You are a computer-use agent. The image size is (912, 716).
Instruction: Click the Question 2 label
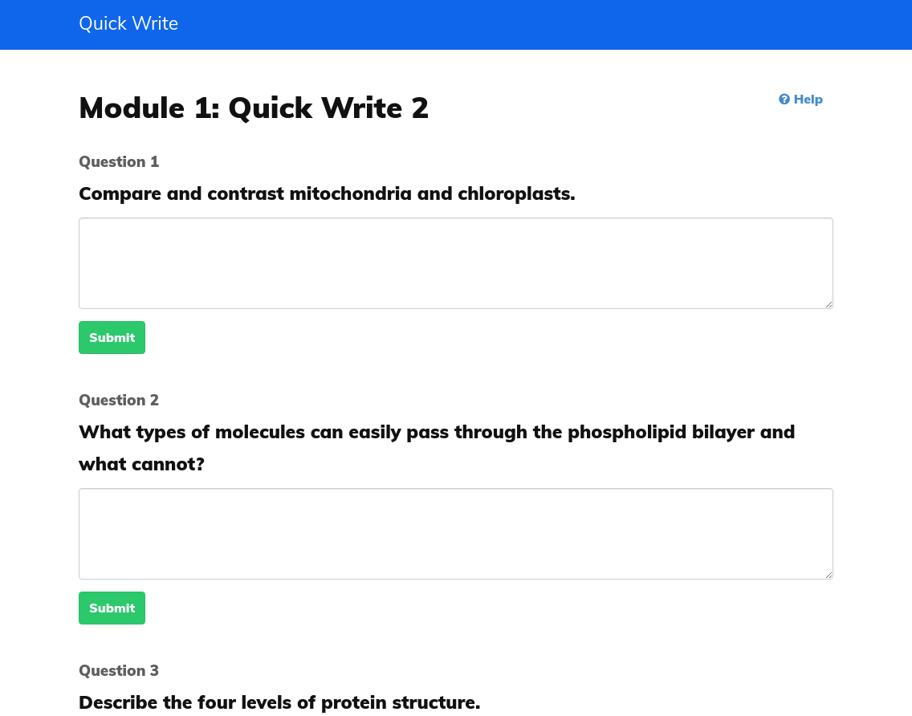click(119, 401)
